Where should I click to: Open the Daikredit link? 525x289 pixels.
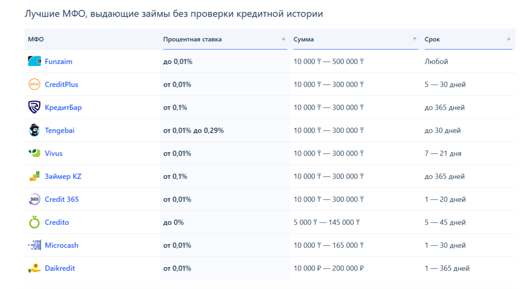coord(60,268)
